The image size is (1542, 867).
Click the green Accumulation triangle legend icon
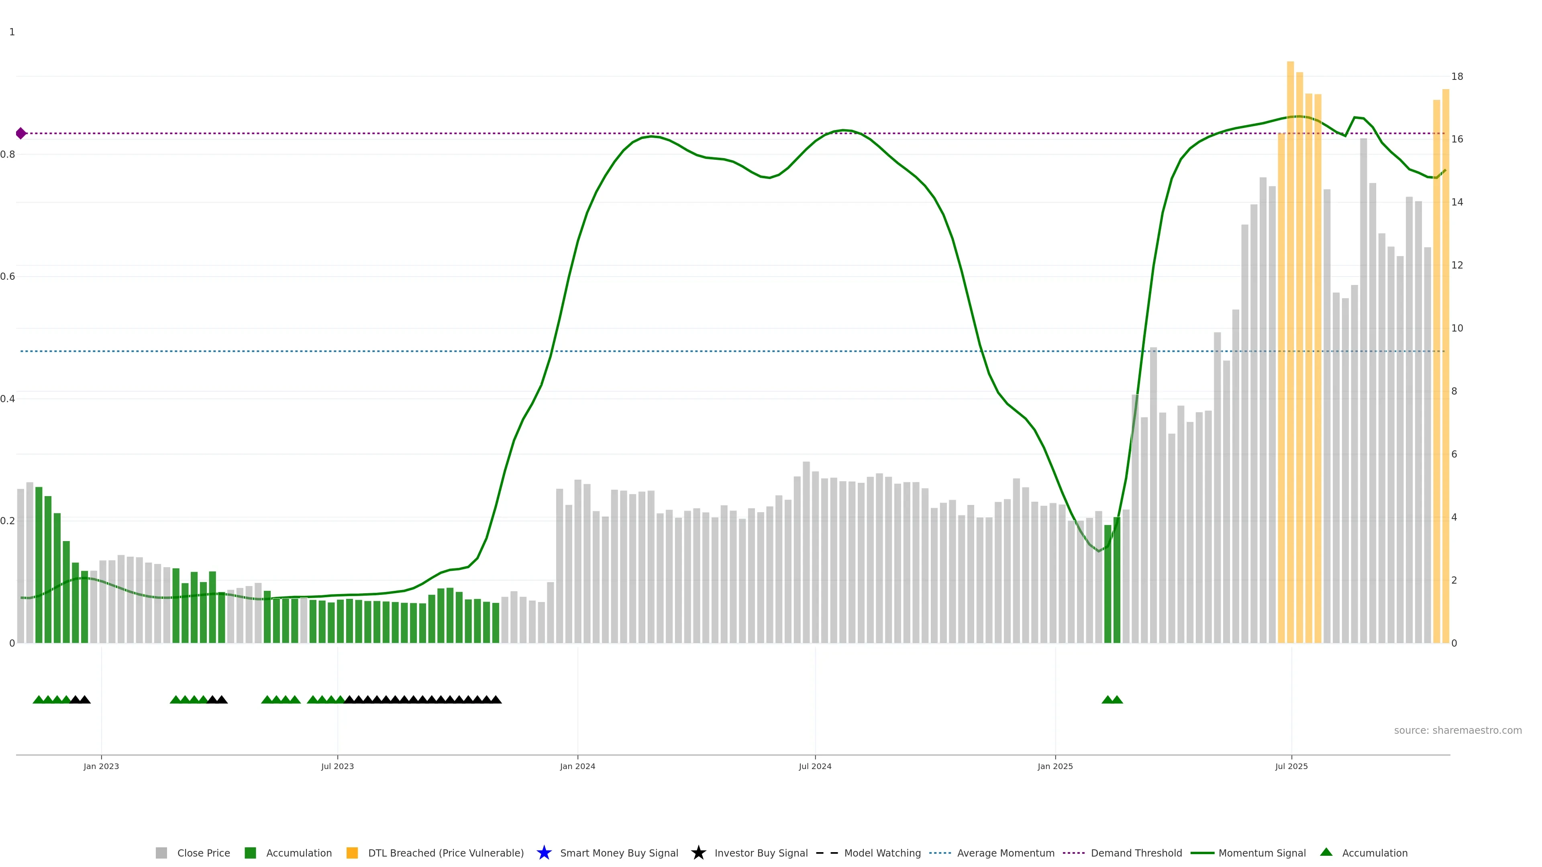1326,852
